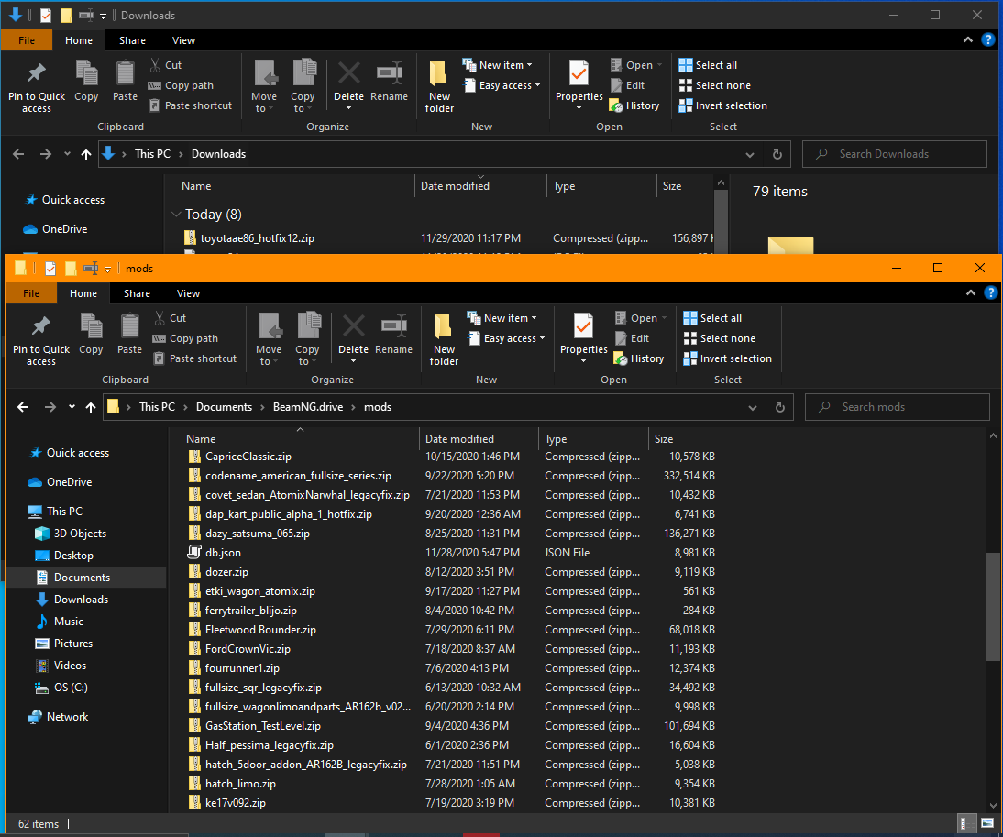1003x837 pixels.
Task: Click Copy path in mods window ribbon
Action: point(185,338)
